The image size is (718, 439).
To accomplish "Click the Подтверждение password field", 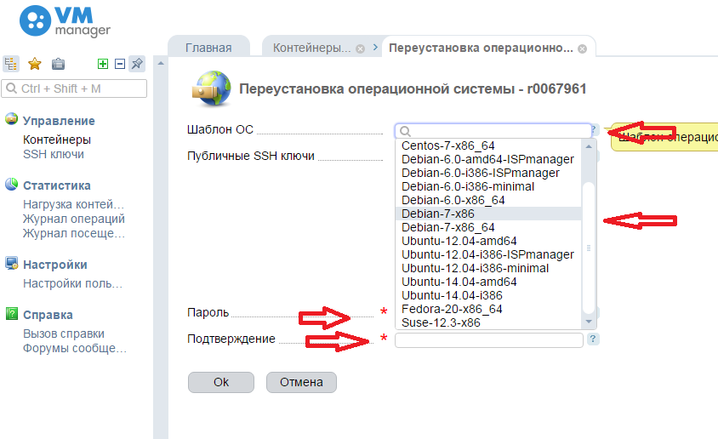I will pos(488,340).
